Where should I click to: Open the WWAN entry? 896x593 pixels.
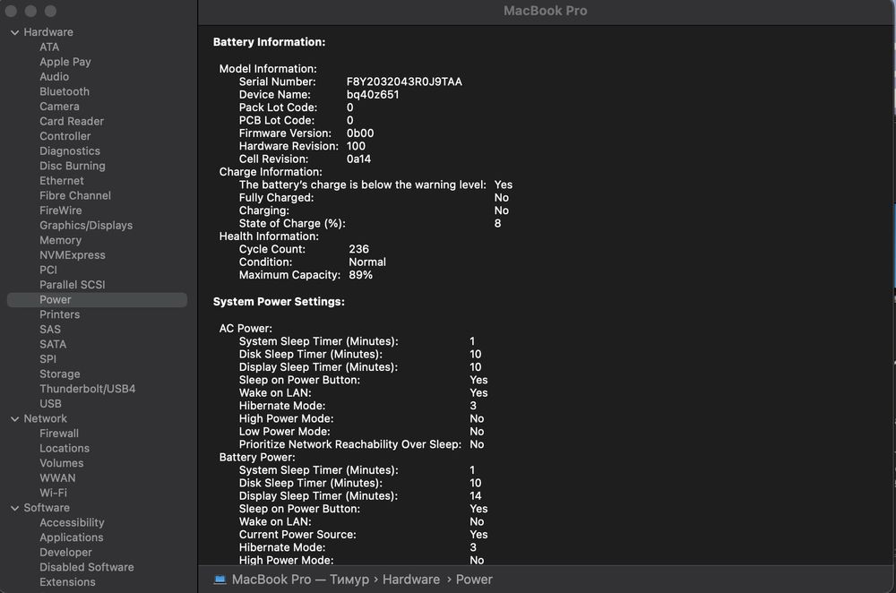(57, 477)
